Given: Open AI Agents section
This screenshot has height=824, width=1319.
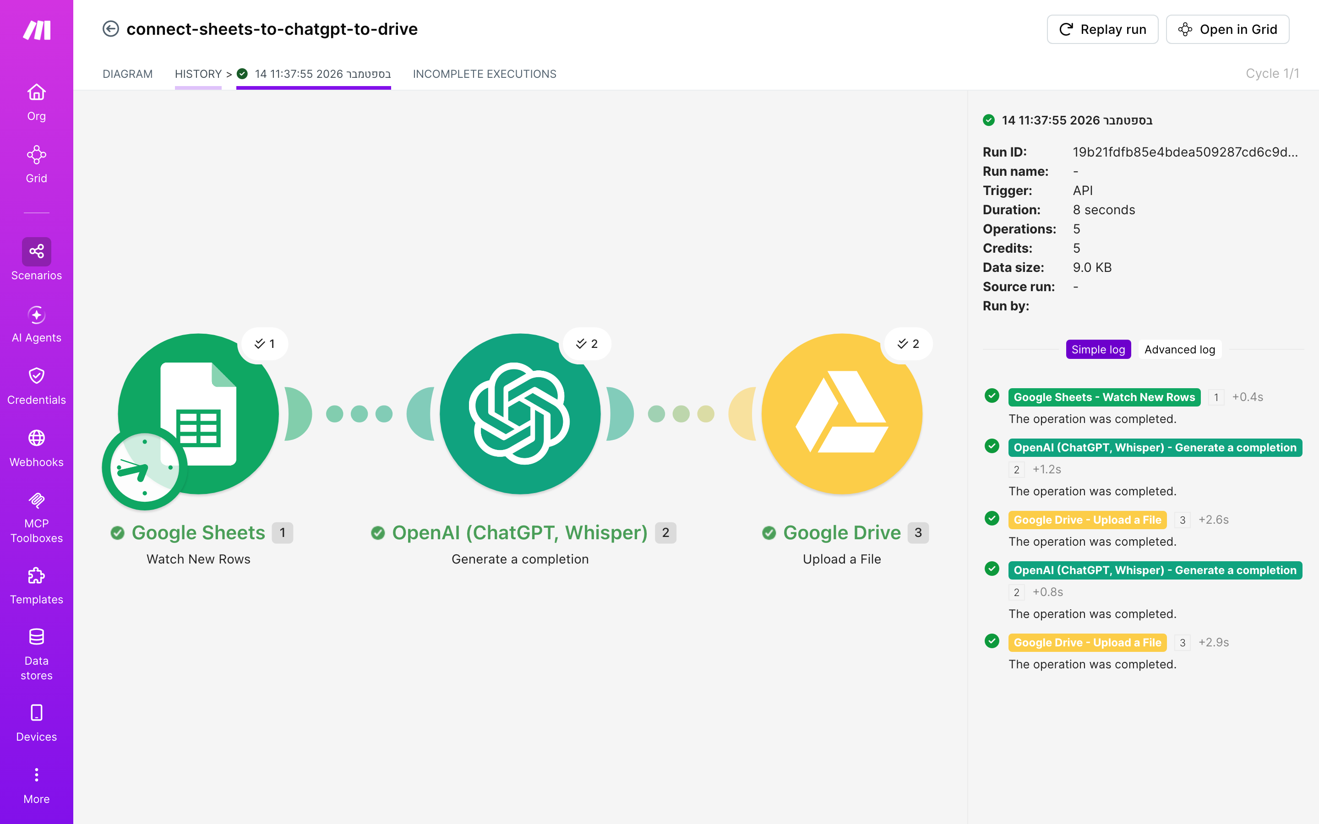Looking at the screenshot, I should [x=37, y=325].
